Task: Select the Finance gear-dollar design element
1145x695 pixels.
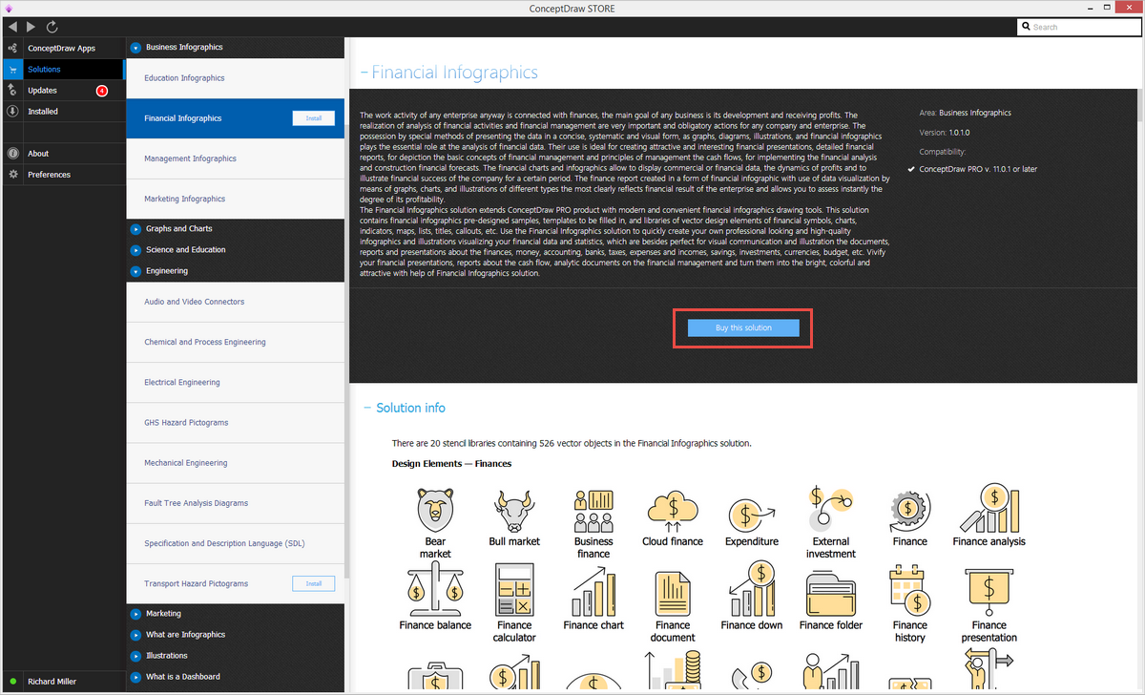Action: [x=910, y=516]
